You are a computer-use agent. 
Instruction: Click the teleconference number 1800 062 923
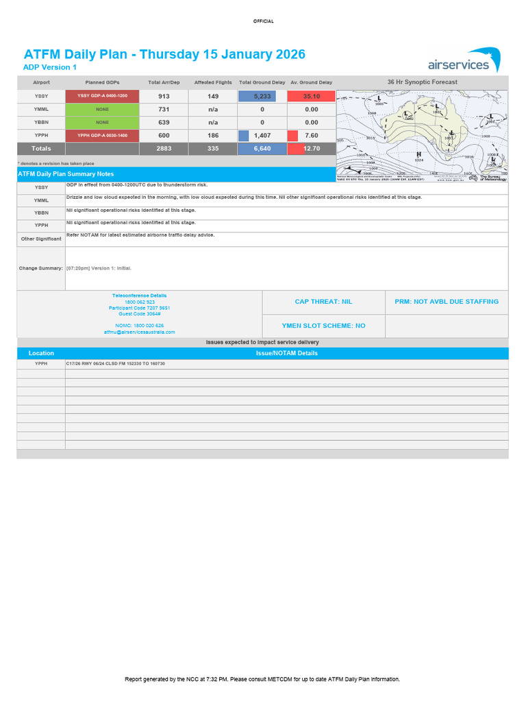[140, 302]
